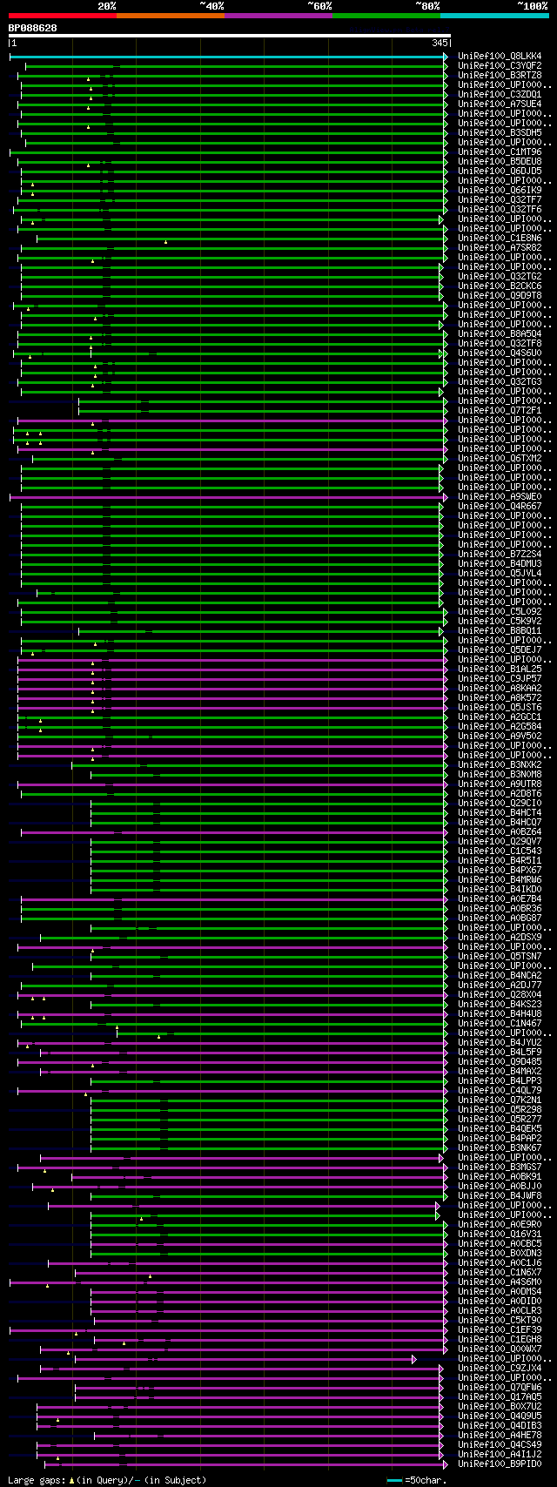
Task: Open hit UniRef100_C3ZDQ1
Action: (x=500, y=95)
